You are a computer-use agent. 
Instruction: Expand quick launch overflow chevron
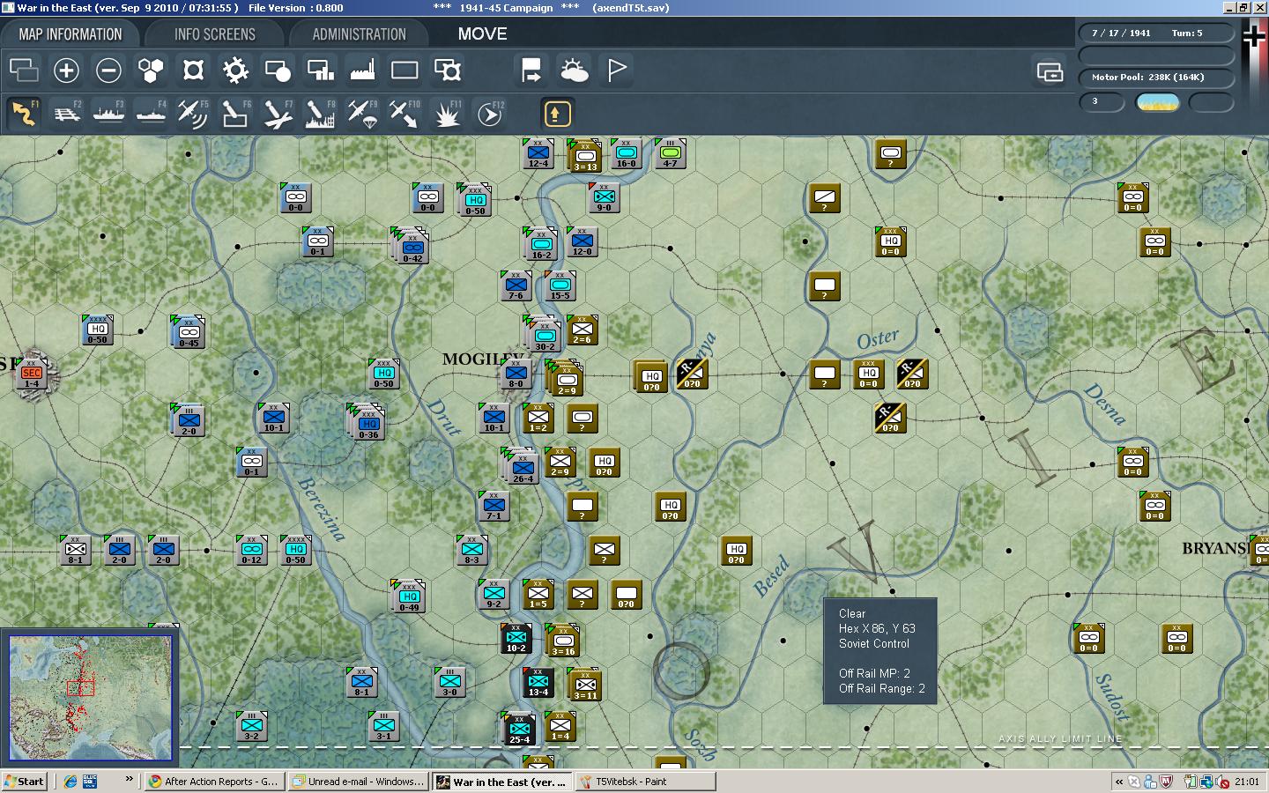click(130, 779)
